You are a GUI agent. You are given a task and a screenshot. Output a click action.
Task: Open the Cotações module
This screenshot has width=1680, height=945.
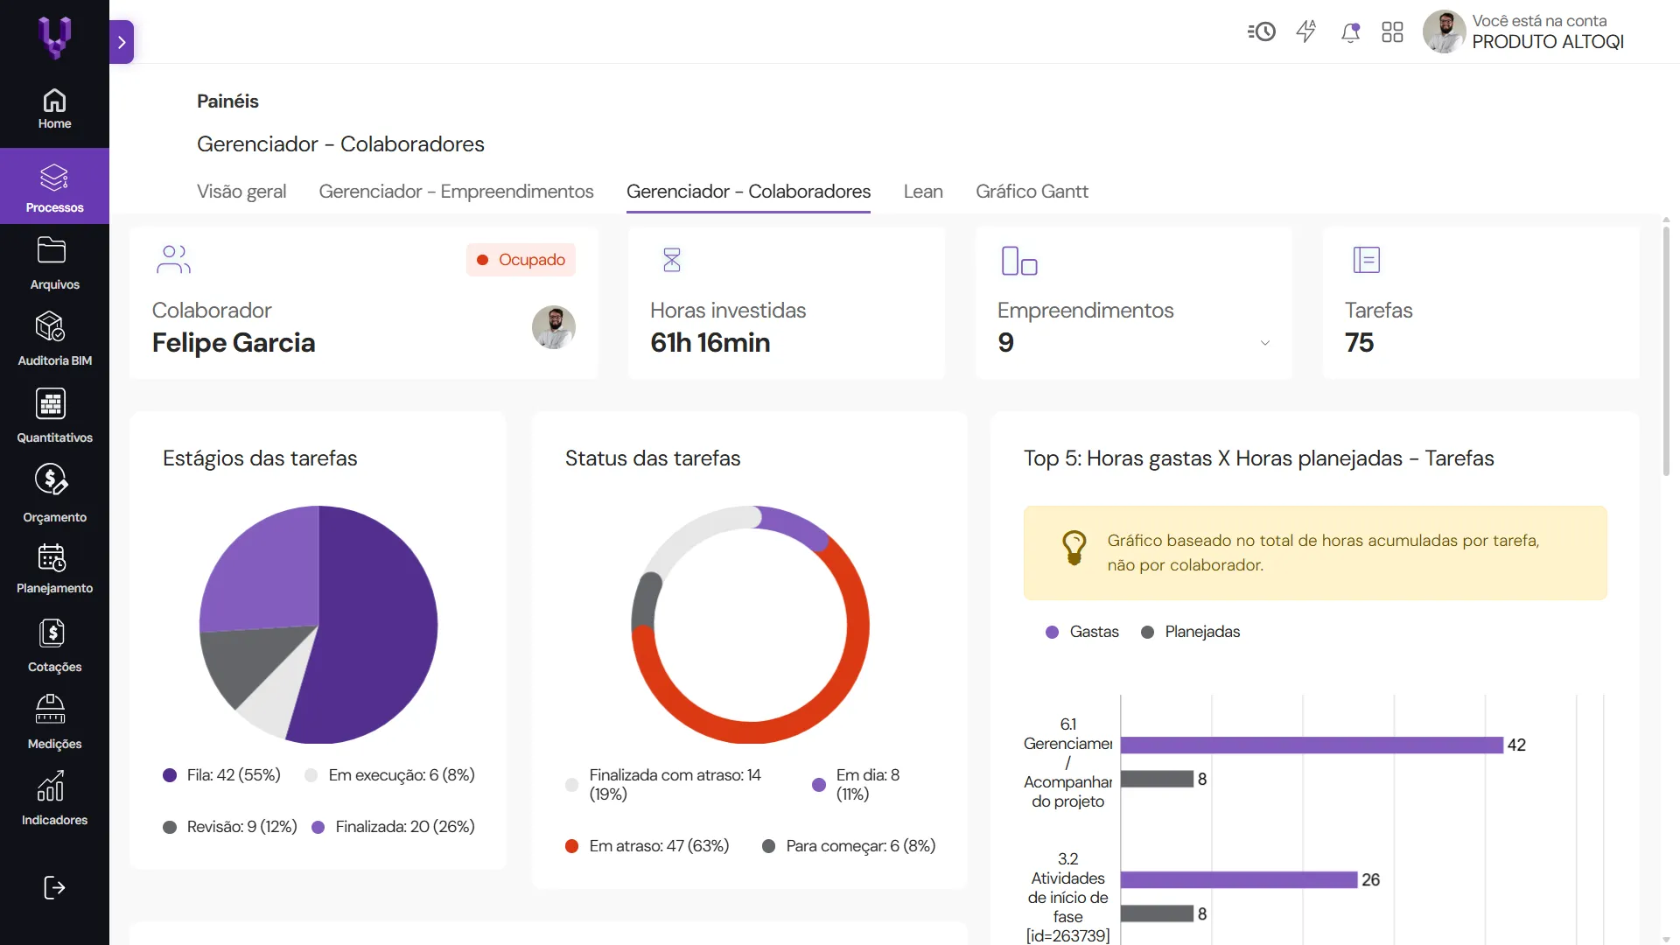(54, 646)
